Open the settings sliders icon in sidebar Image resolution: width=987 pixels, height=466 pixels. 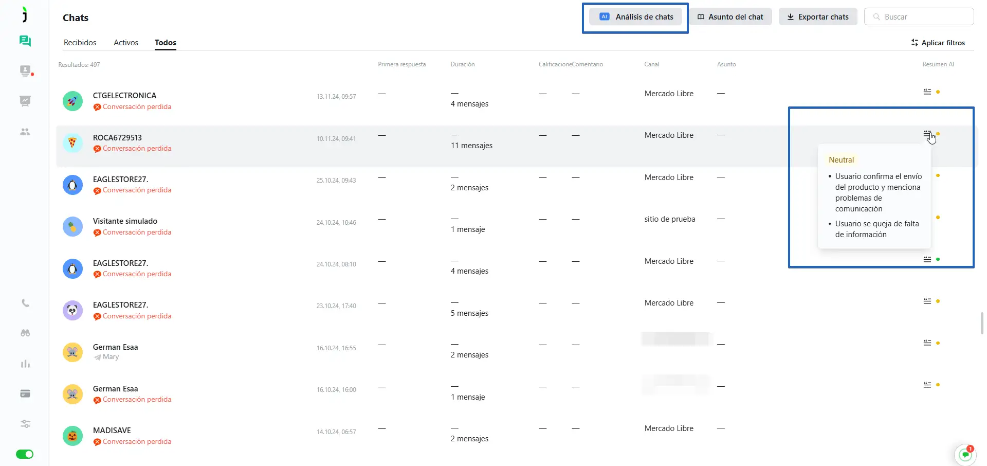[x=25, y=424]
